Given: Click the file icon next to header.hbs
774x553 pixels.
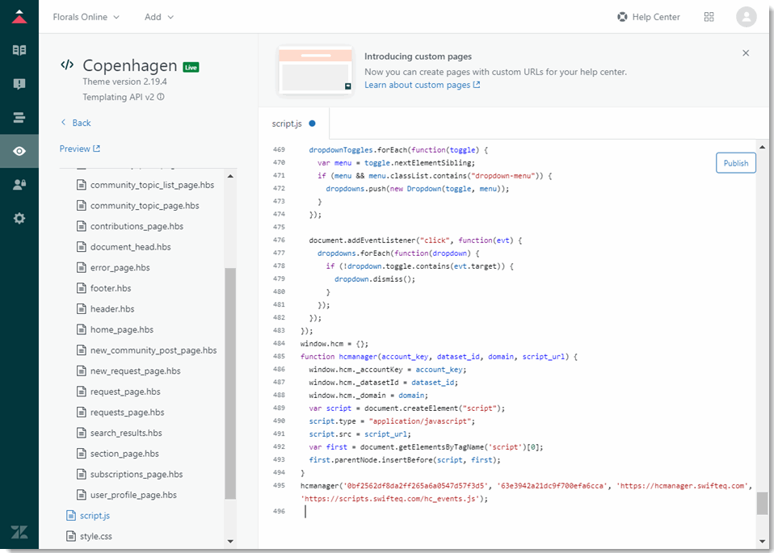Looking at the screenshot, I should [82, 309].
